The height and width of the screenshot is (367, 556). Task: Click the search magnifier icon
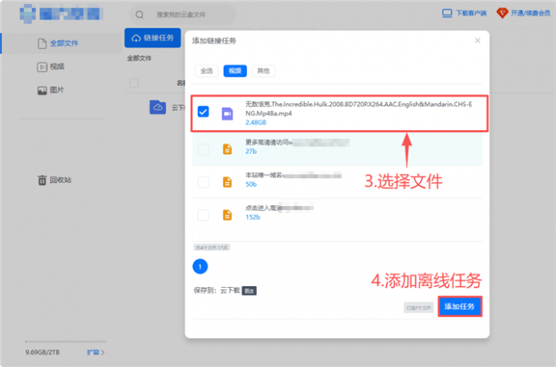point(140,15)
